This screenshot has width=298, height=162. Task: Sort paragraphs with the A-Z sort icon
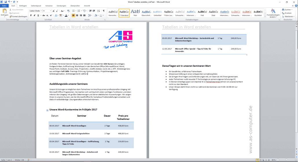coord(98,11)
